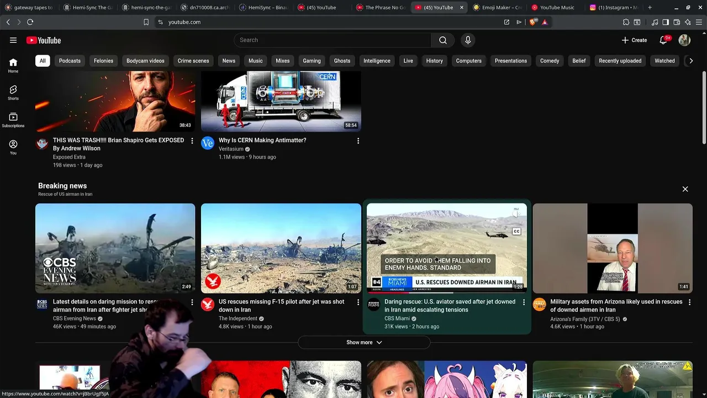
Task: Click the magnifier search button
Action: (443, 40)
